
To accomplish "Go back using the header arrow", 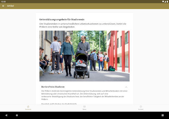I will point(3,6).
